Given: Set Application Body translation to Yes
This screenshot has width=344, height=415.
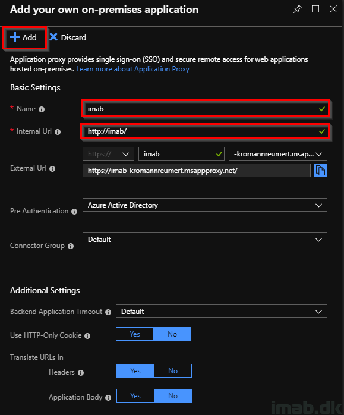Looking at the screenshot, I should click(135, 396).
